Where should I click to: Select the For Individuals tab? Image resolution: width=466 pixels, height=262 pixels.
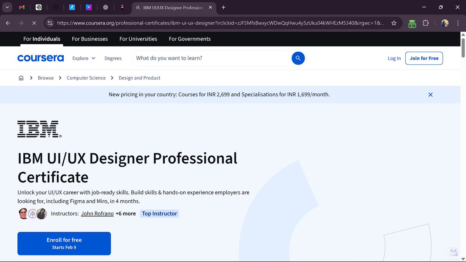42,39
